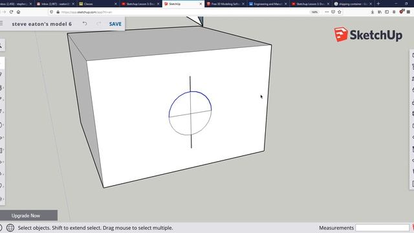Image resolution: width=414 pixels, height=233 pixels.
Task: Reload the page in browser
Action: click(x=11, y=12)
